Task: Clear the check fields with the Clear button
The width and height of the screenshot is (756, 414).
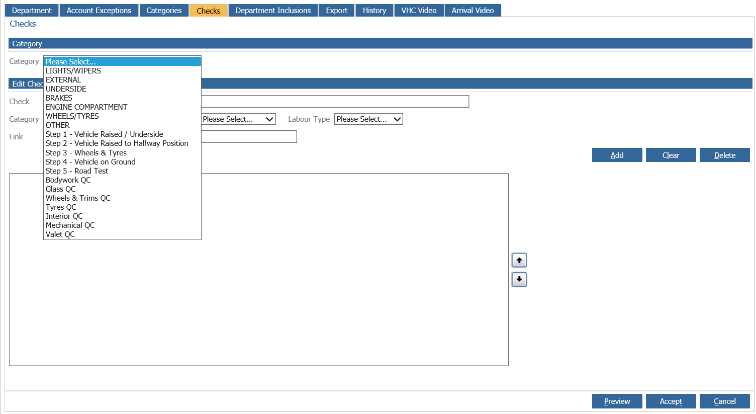Action: (671, 155)
